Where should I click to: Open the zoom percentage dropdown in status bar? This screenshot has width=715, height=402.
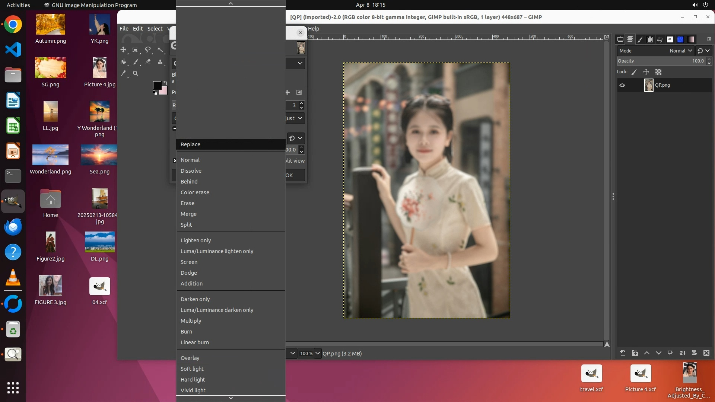point(317,353)
